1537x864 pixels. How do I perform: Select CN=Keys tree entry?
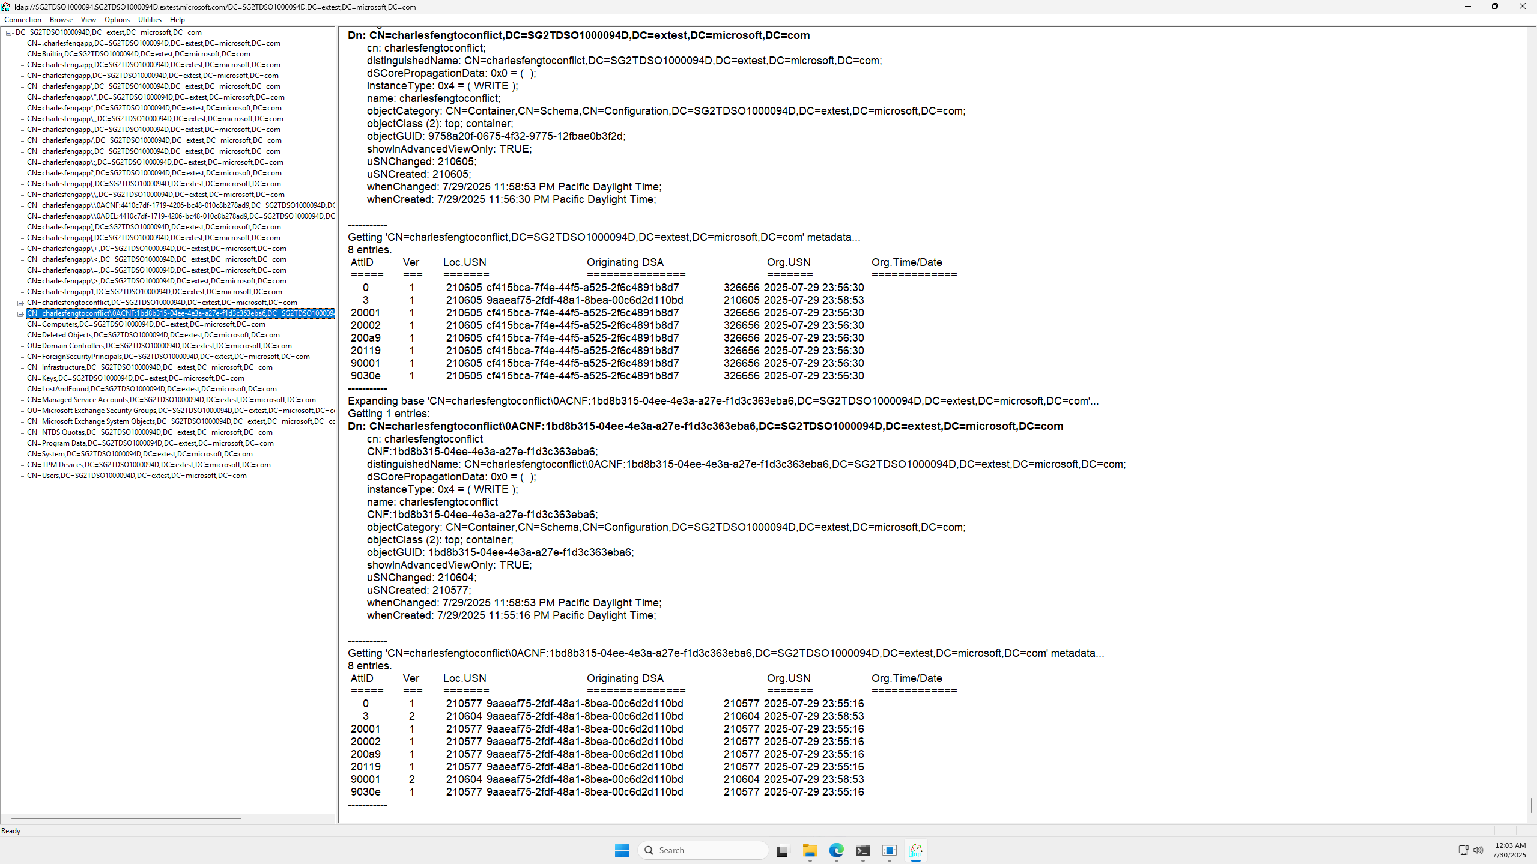(135, 378)
